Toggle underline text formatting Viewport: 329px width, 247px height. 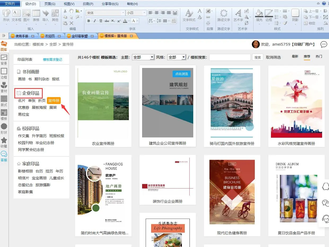(101, 21)
